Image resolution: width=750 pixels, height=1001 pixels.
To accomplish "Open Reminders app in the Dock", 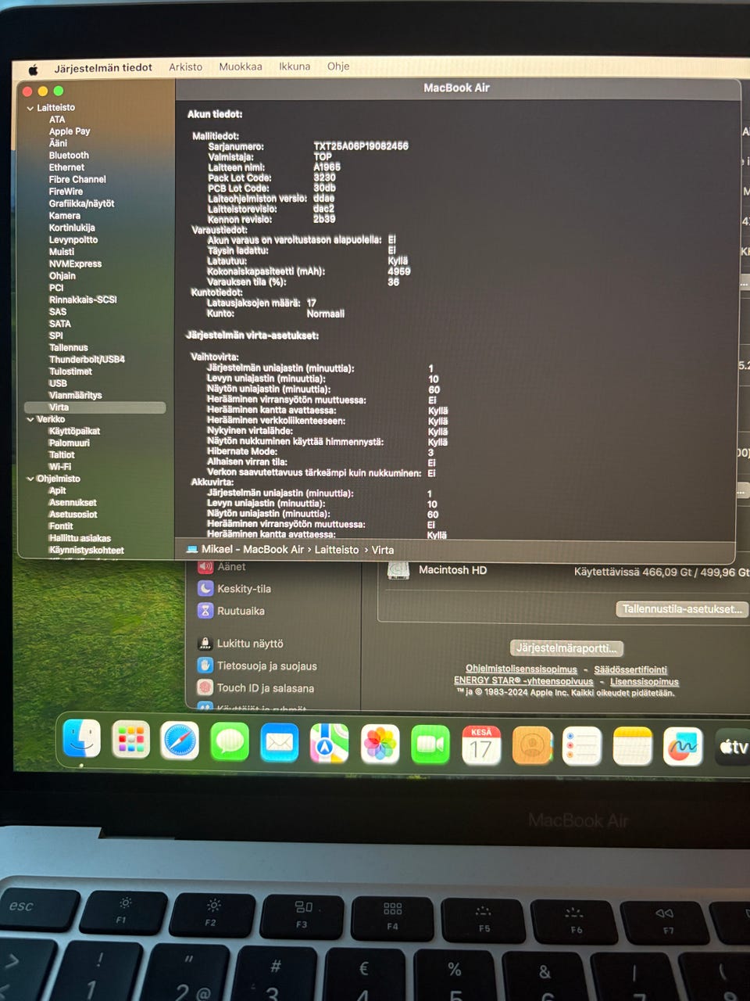I will tap(582, 747).
